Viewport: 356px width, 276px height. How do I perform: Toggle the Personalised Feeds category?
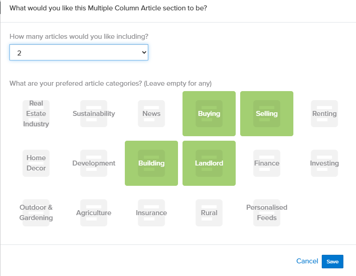267,213
